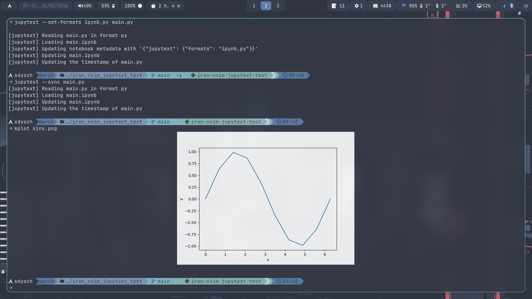Click the CPU usage graph icon 2%

tap(462, 6)
